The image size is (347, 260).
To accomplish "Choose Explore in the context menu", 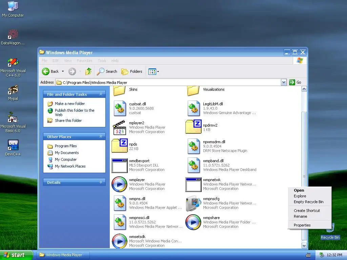I will 310,196.
